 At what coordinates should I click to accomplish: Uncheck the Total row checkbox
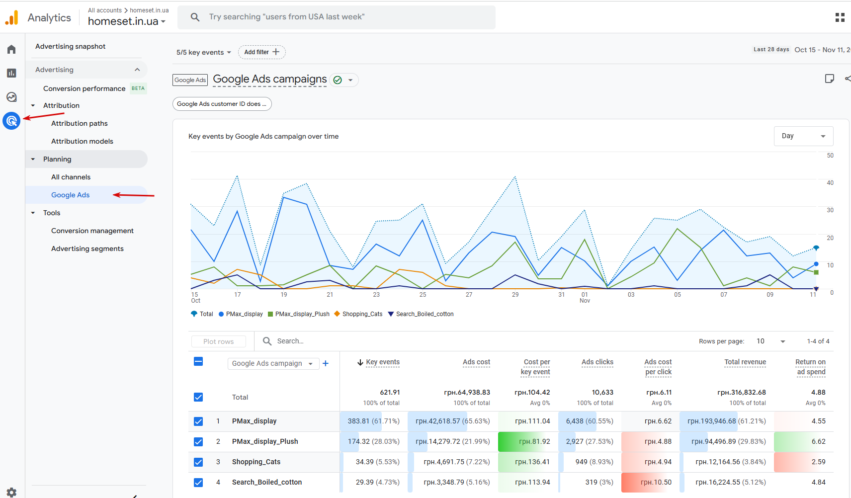(x=198, y=397)
